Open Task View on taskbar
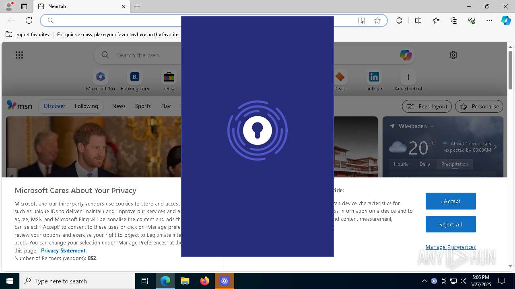Screen dimensions: 515x289 [145, 281]
